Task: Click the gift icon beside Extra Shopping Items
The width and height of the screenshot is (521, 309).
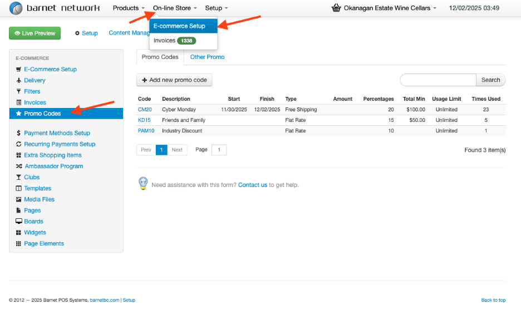Action: [x=18, y=155]
